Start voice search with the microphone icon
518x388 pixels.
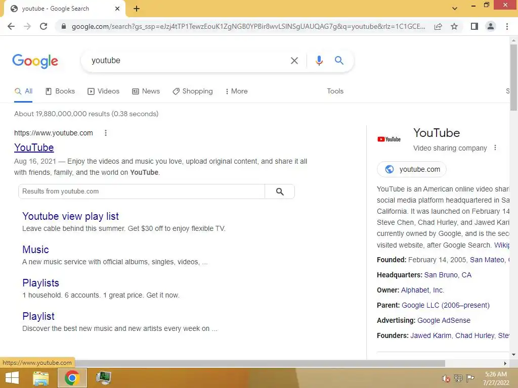(x=319, y=61)
